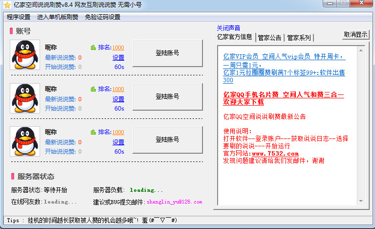Click 服务器状态 section heading
This screenshot has width=375, height=229.
tap(36, 177)
